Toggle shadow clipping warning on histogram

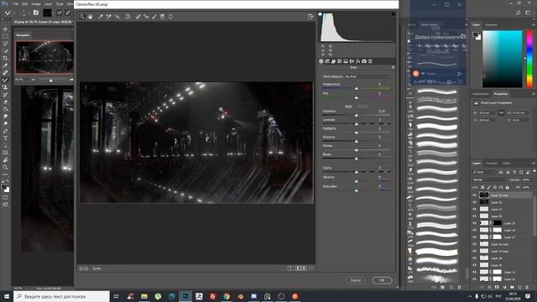click(320, 14)
